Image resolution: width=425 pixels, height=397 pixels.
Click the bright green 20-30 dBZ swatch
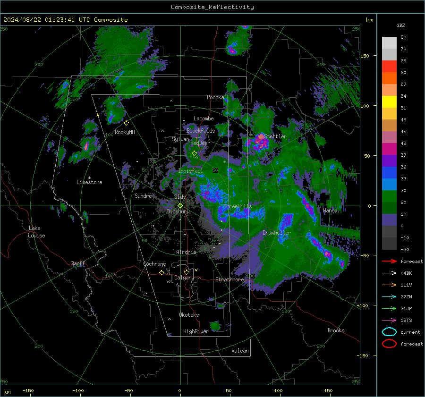pos(389,196)
